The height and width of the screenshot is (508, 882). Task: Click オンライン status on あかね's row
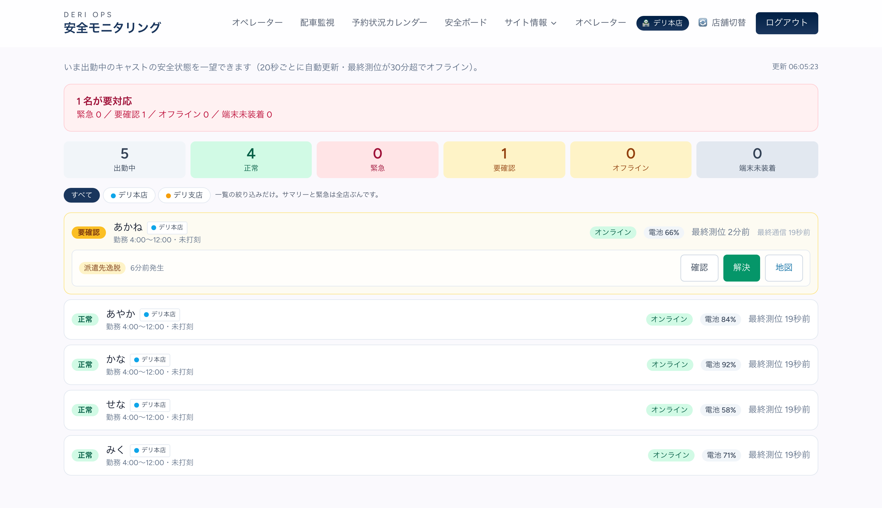[x=613, y=232]
